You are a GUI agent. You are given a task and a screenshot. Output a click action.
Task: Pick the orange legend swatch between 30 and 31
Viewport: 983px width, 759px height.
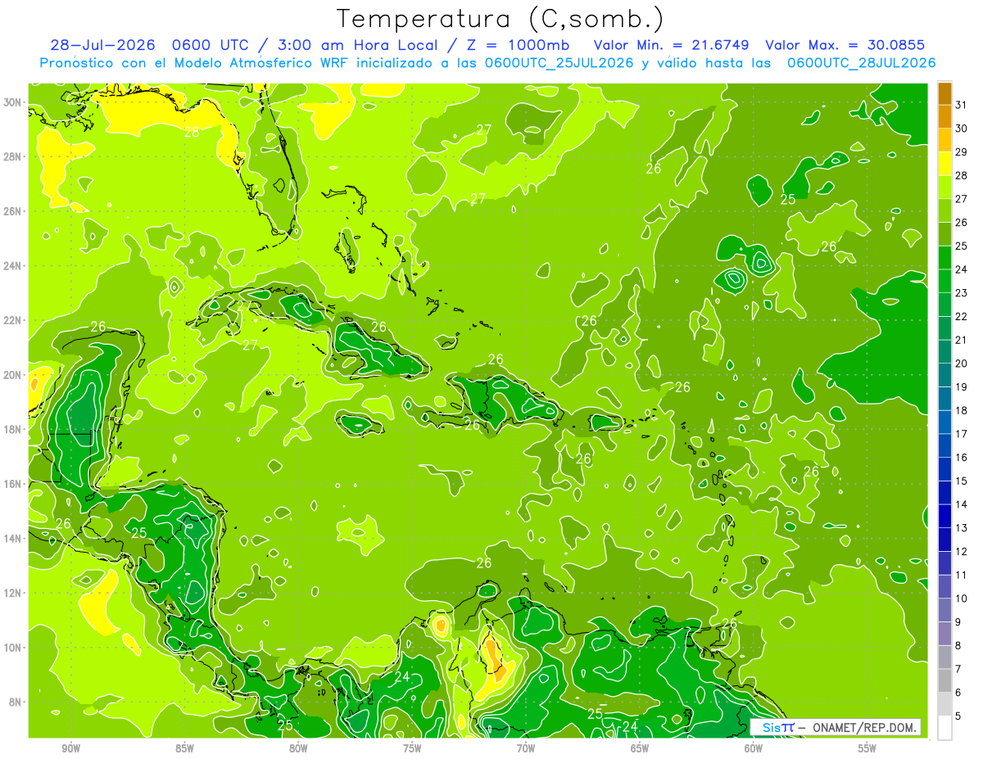click(944, 117)
